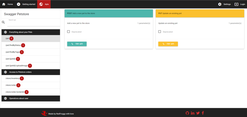The image size is (247, 117).
Task: Go to the Home menu item
Action: pos(7,4)
